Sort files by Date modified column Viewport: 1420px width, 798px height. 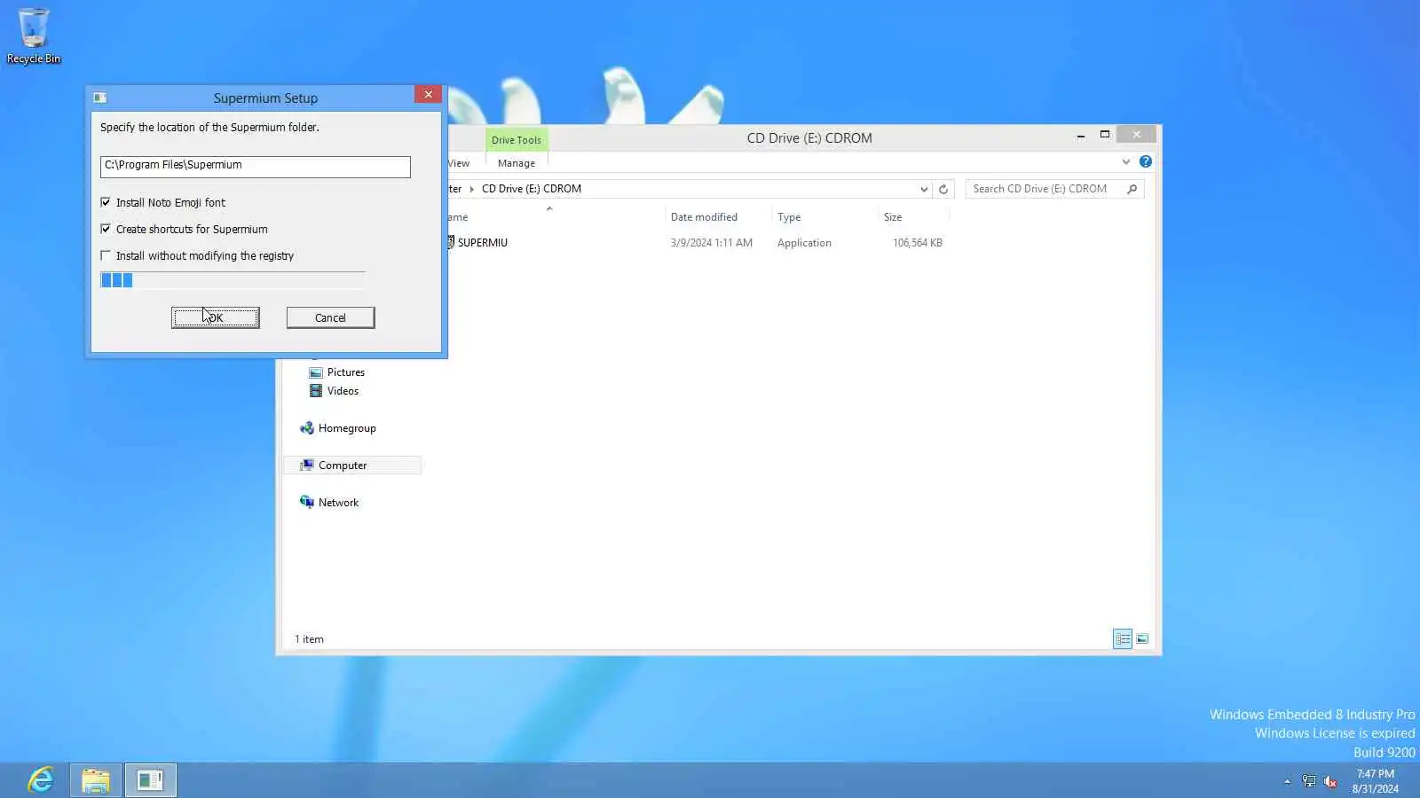click(704, 217)
